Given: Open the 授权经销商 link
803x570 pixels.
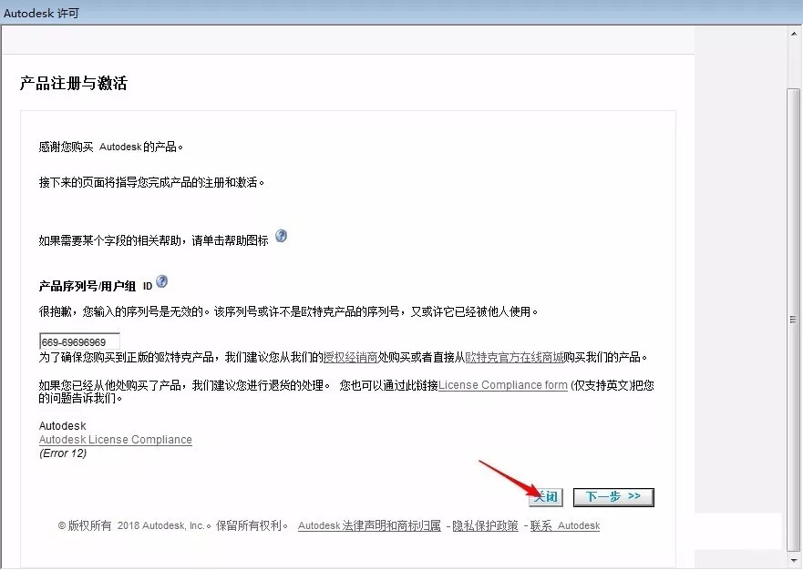Looking at the screenshot, I should (350, 357).
